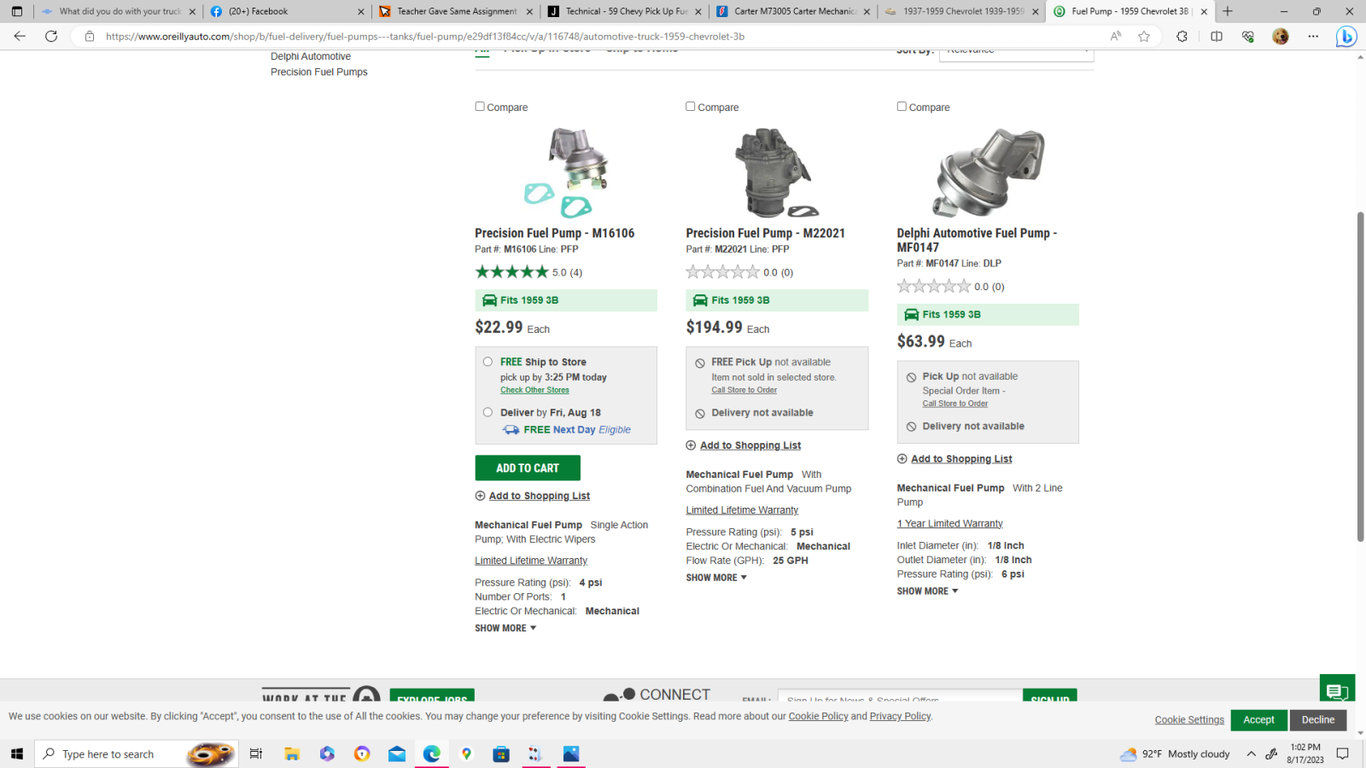This screenshot has width=1366, height=768.
Task: Add M16106 fuel pump to cart
Action: [528, 468]
